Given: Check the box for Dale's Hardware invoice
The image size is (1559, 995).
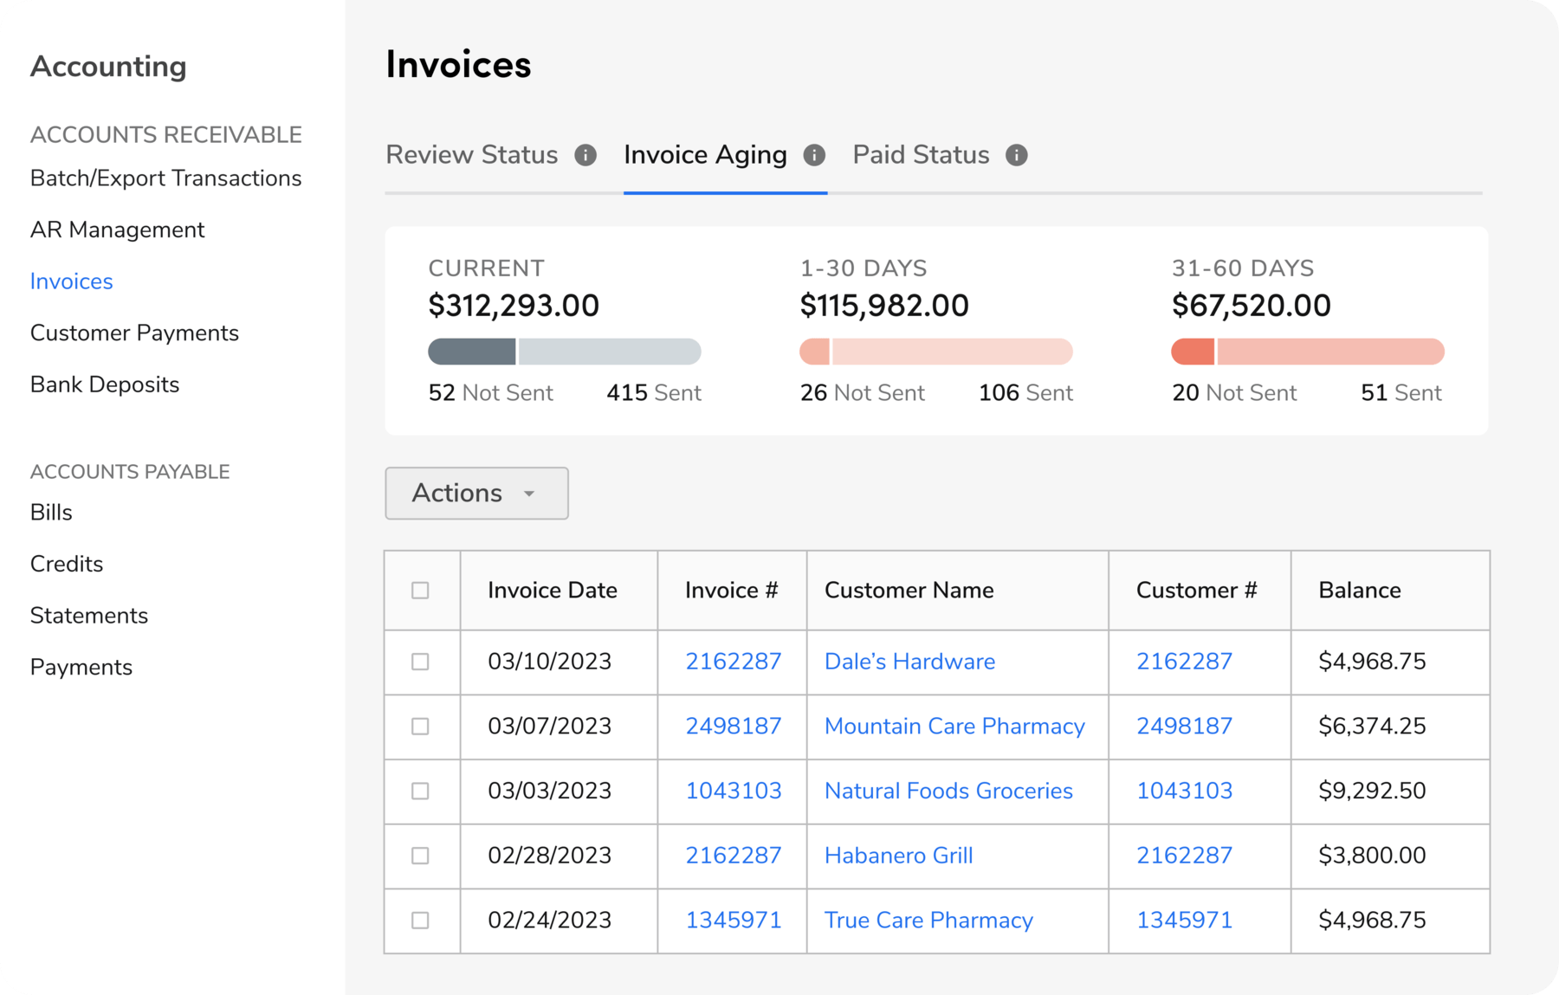Looking at the screenshot, I should pos(420,662).
